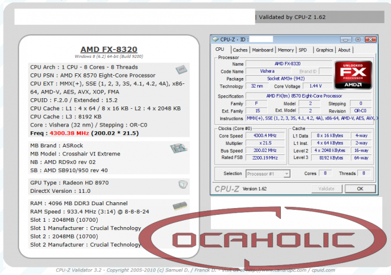Click the Level 3 value 8192 KBytes

[x=331, y=158]
